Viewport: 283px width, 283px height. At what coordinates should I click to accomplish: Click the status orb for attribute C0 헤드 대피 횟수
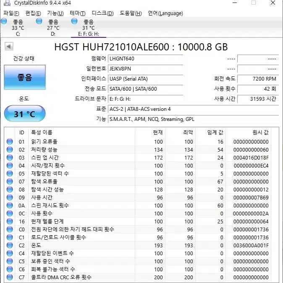[x=10, y=229]
